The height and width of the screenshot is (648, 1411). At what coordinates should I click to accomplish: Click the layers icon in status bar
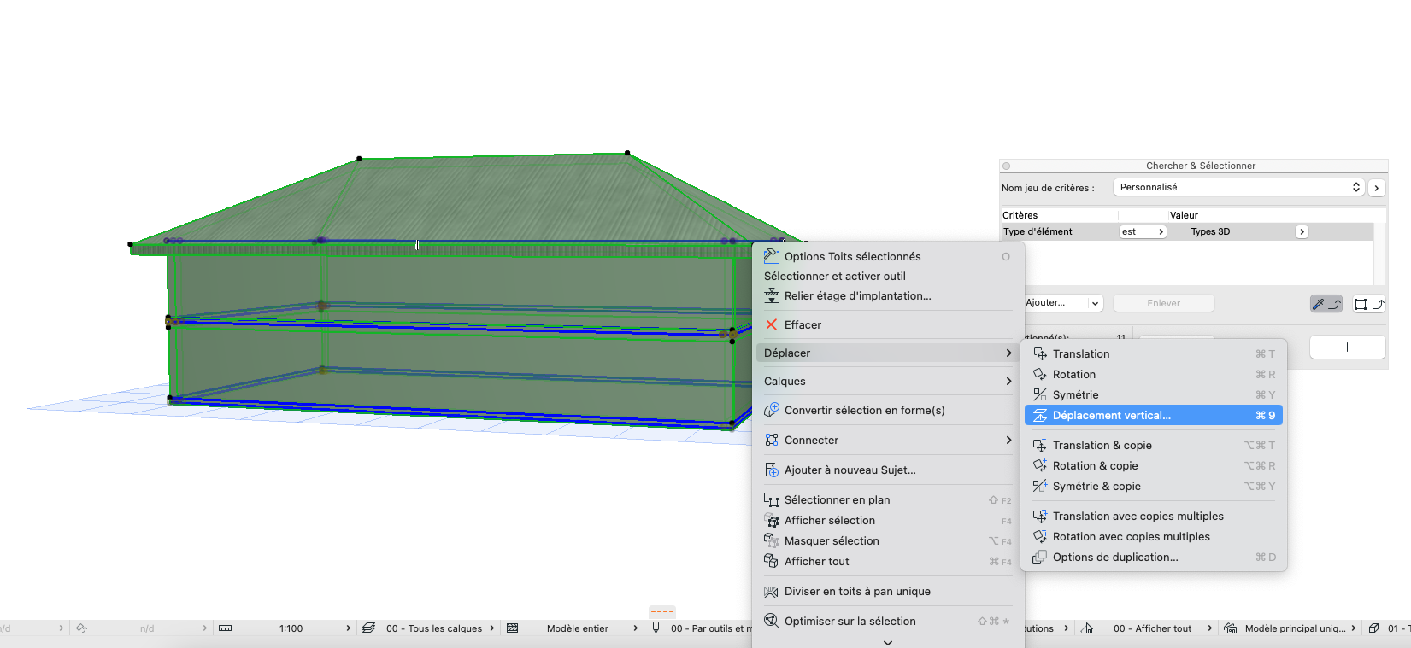tap(368, 628)
